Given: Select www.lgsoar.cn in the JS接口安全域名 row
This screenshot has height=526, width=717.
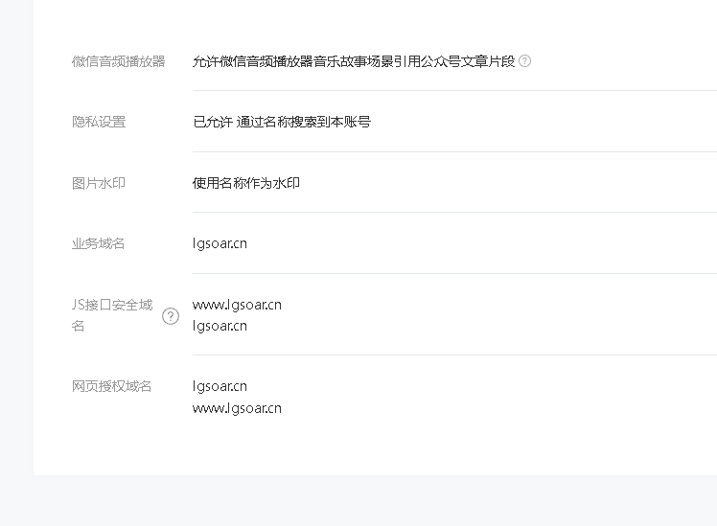Looking at the screenshot, I should (237, 306).
